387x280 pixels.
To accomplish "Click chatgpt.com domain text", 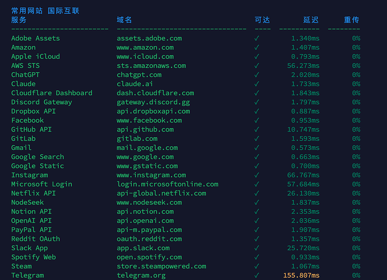I will (139, 75).
